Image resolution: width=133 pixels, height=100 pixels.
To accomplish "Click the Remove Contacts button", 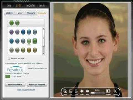I will [15, 84].
